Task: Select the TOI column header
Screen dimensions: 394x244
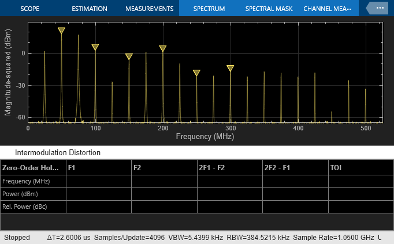Action: click(360, 168)
